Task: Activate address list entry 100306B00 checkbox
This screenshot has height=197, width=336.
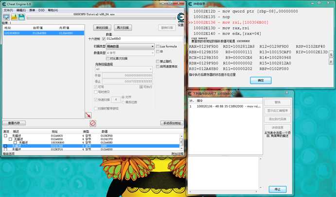Action: (15, 143)
